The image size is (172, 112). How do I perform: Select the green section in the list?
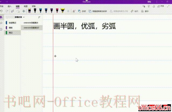(12, 33)
